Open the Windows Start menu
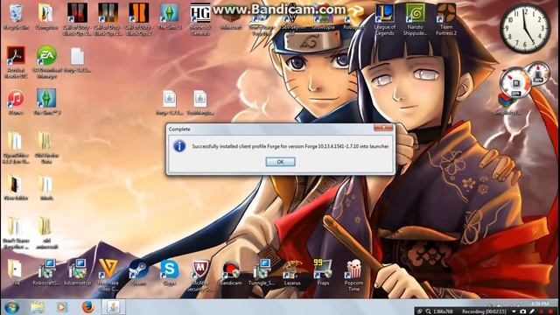 (x=11, y=307)
